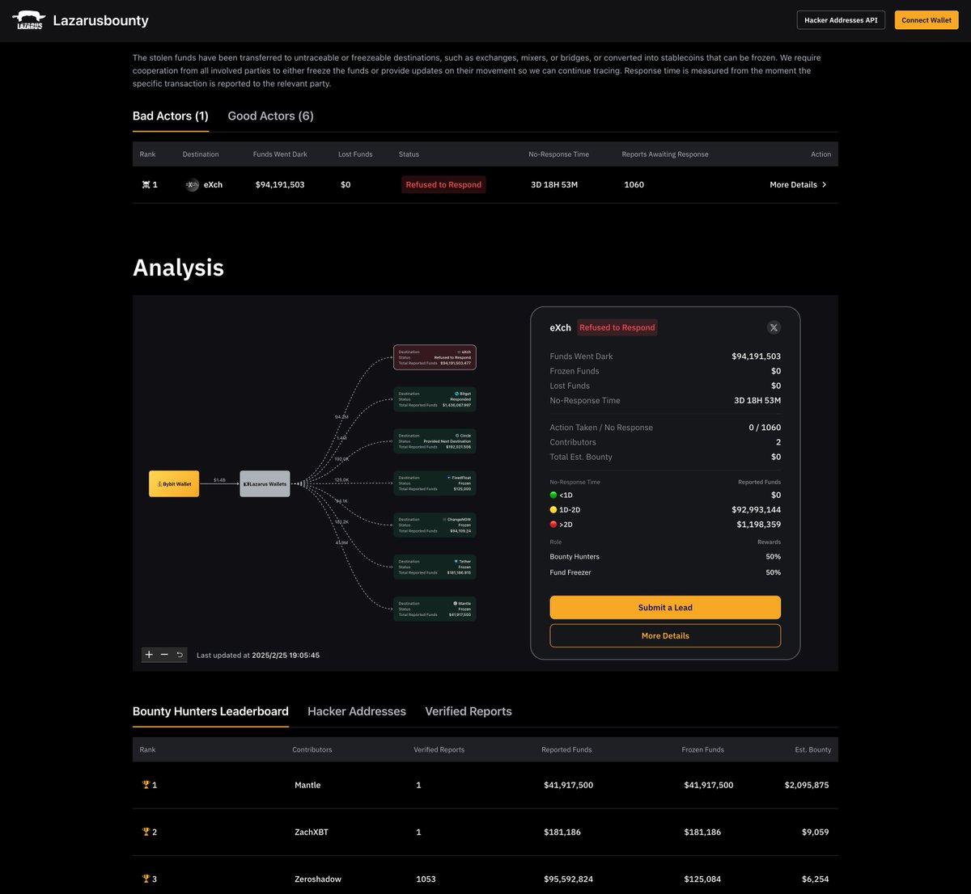Switch to the Verified Reports tab
The height and width of the screenshot is (894, 971).
[468, 711]
